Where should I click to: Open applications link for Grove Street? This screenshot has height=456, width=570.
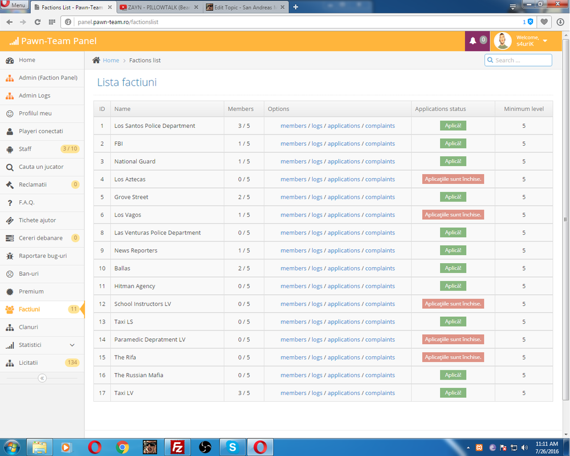click(344, 197)
